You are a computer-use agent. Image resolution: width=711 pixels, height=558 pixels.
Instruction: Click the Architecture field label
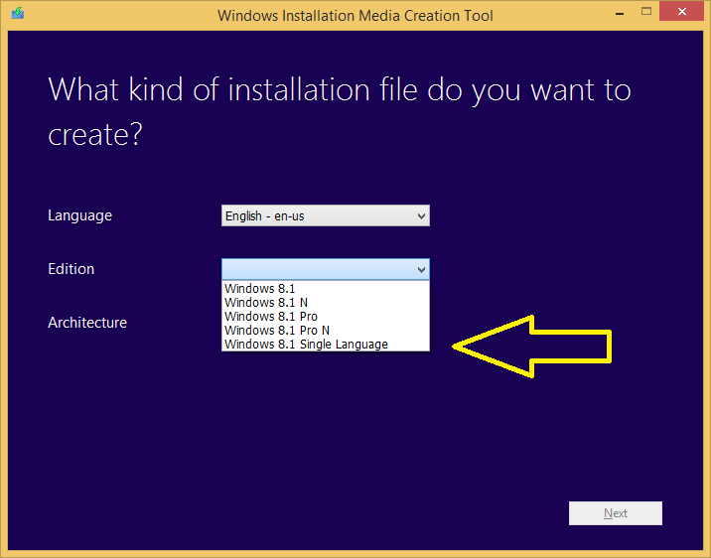(87, 323)
